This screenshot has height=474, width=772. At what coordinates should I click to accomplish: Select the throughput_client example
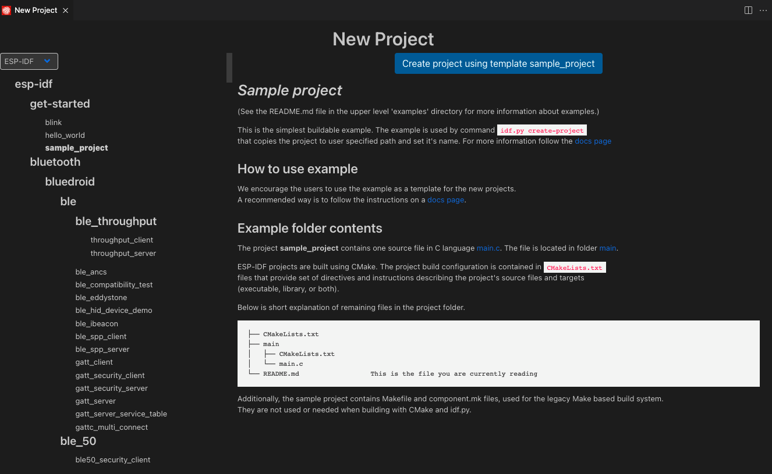click(122, 240)
